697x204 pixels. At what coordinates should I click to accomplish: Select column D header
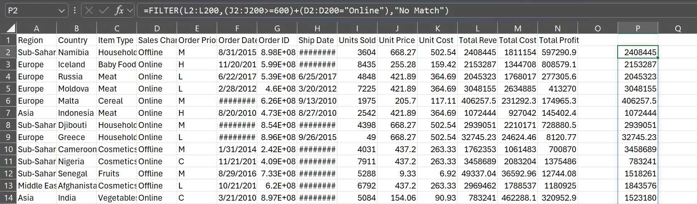click(x=157, y=28)
